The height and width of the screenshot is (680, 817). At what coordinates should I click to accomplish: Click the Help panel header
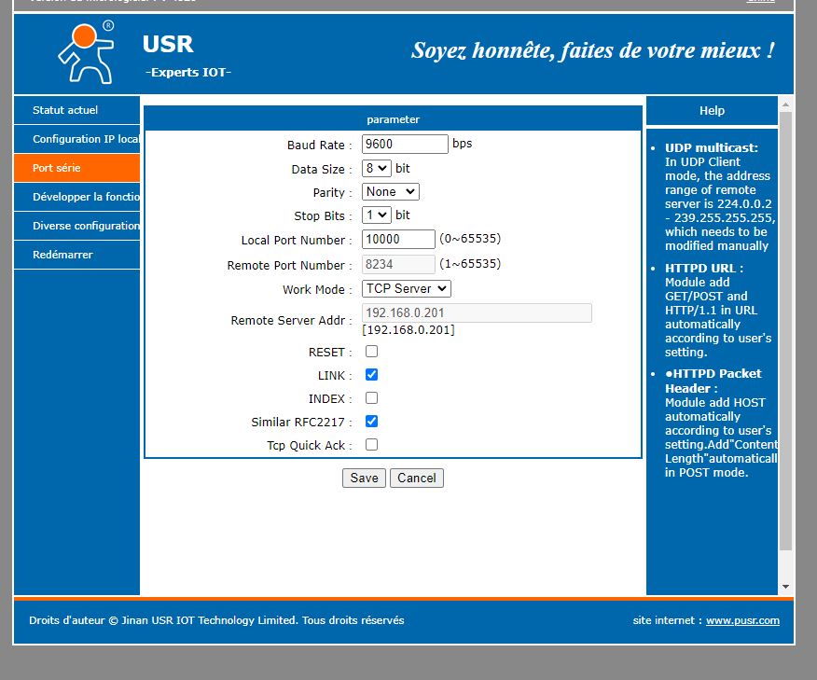click(x=712, y=110)
